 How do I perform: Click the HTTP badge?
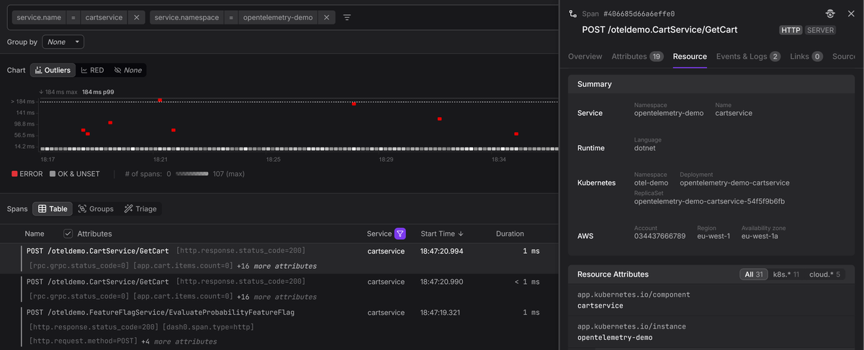click(x=791, y=30)
